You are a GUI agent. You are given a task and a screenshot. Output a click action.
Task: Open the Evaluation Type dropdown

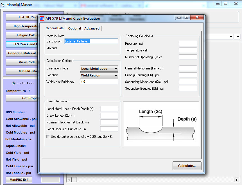[99, 69]
